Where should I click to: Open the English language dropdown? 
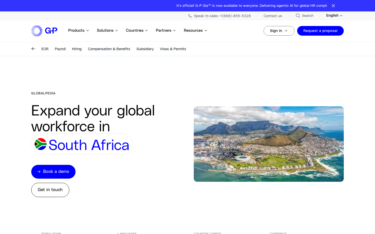[x=334, y=16]
